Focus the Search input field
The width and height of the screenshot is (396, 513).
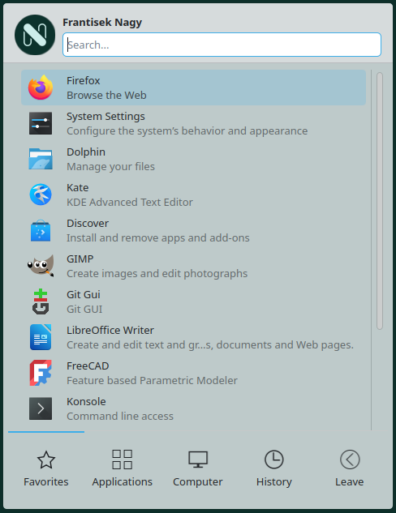222,45
